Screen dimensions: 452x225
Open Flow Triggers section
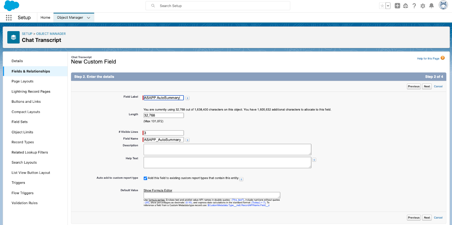[x=23, y=193]
